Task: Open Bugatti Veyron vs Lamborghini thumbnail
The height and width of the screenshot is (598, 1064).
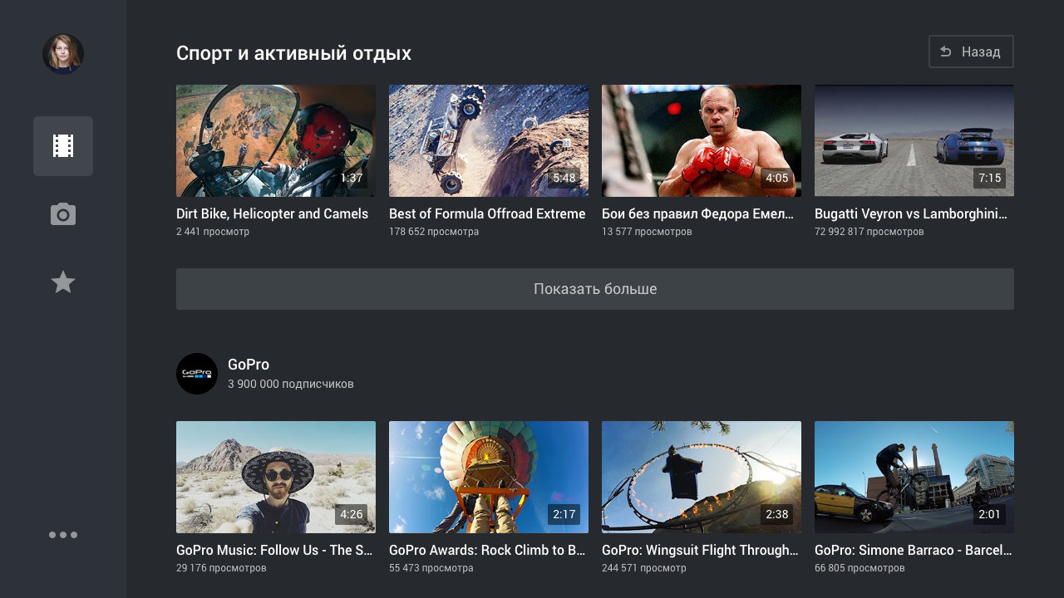Action: click(914, 140)
